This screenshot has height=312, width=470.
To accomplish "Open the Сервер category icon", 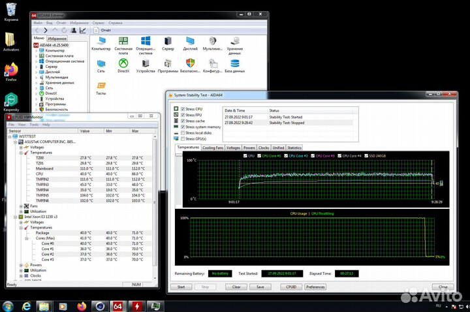I will pos(168,44).
